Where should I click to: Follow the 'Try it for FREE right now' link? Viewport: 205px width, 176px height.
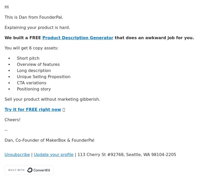[x=33, y=109]
